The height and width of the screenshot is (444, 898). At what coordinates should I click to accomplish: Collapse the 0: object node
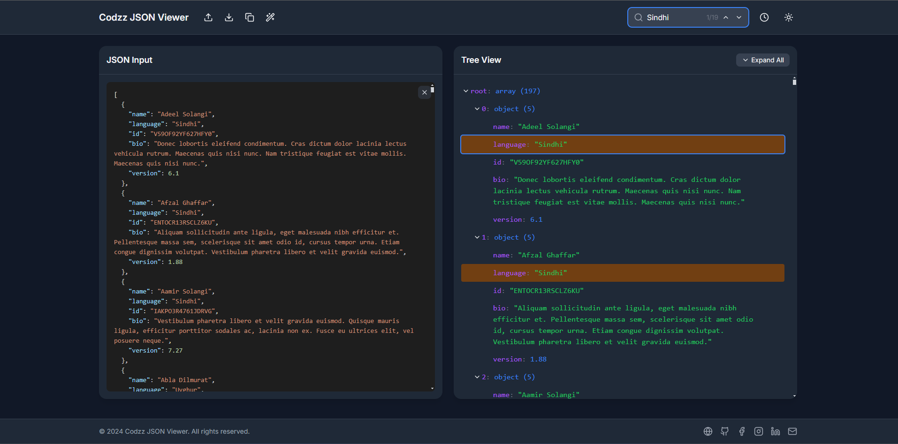(x=477, y=109)
